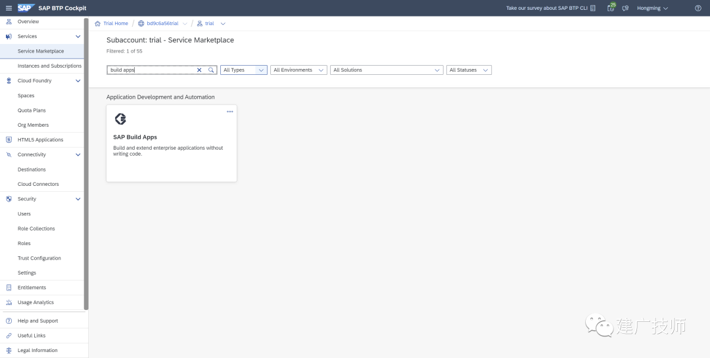
Task: Click the globe icon for bd9c6a56trial
Action: [141, 24]
